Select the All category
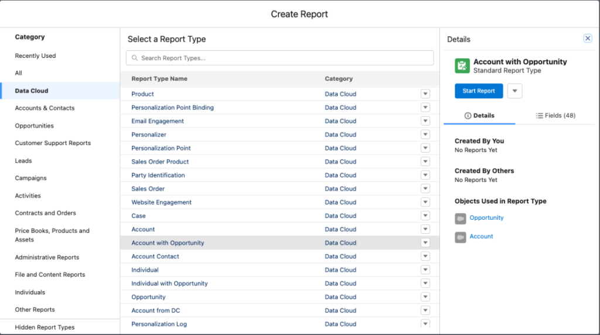 point(18,73)
